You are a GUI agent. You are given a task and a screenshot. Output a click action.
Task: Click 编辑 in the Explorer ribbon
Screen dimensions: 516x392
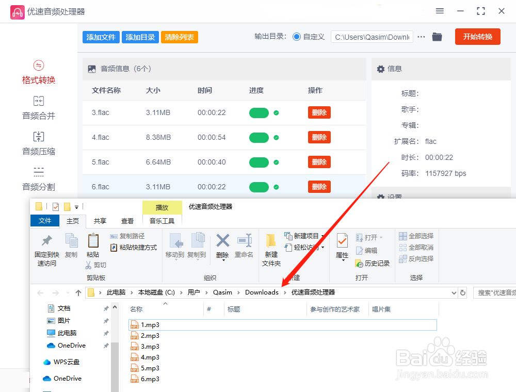pos(366,251)
